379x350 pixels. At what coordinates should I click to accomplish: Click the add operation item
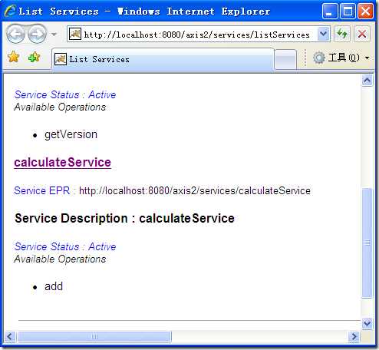54,286
